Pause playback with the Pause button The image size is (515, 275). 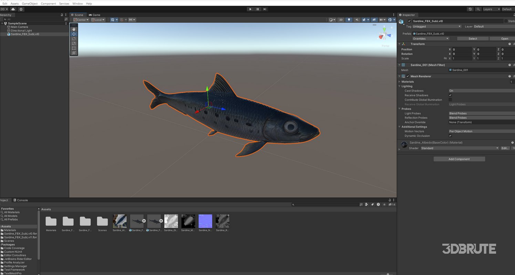[x=257, y=9]
